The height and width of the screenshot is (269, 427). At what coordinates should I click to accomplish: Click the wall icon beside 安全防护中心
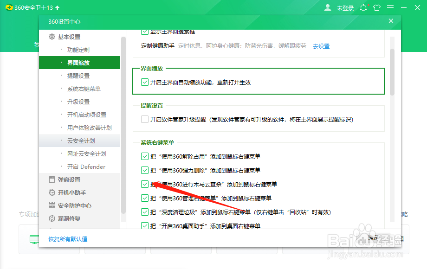(52, 205)
